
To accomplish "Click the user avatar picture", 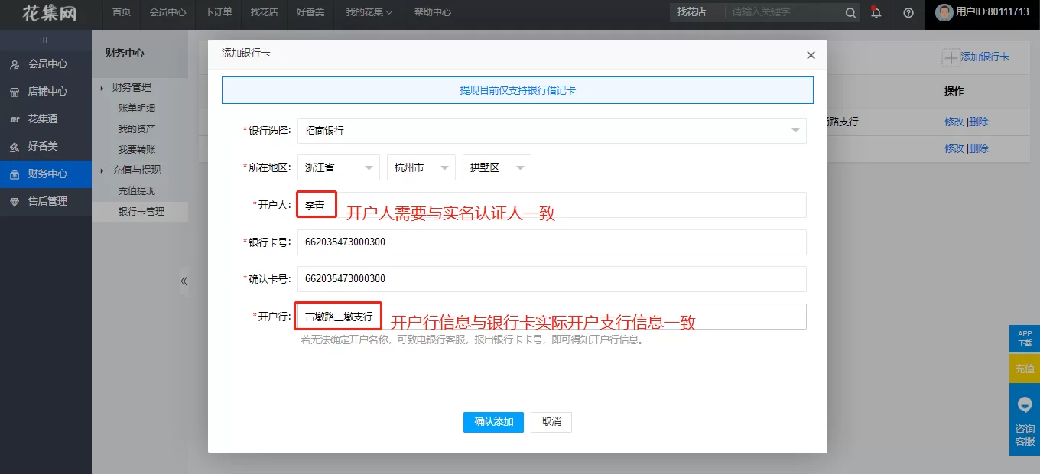I will click(x=944, y=12).
